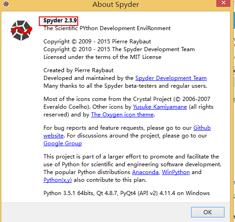This screenshot has width=235, height=222.
Task: Visit the WinPython link
Action: click(x=176, y=172)
